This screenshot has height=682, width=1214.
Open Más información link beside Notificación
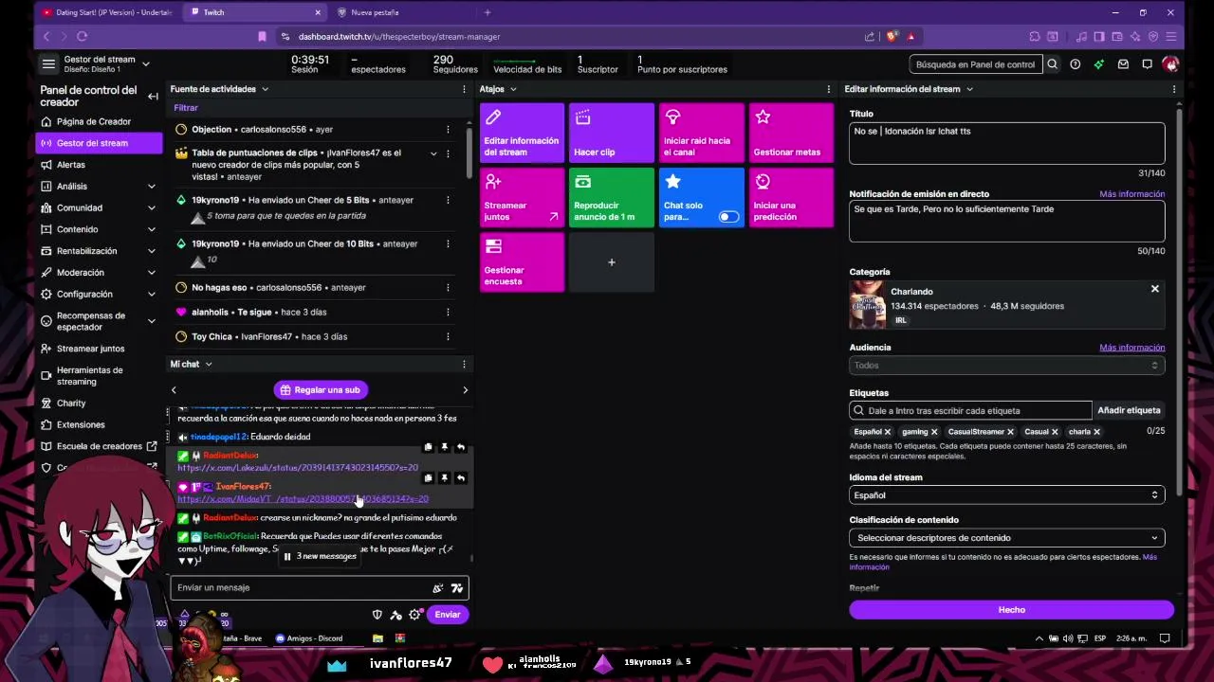tap(1131, 194)
